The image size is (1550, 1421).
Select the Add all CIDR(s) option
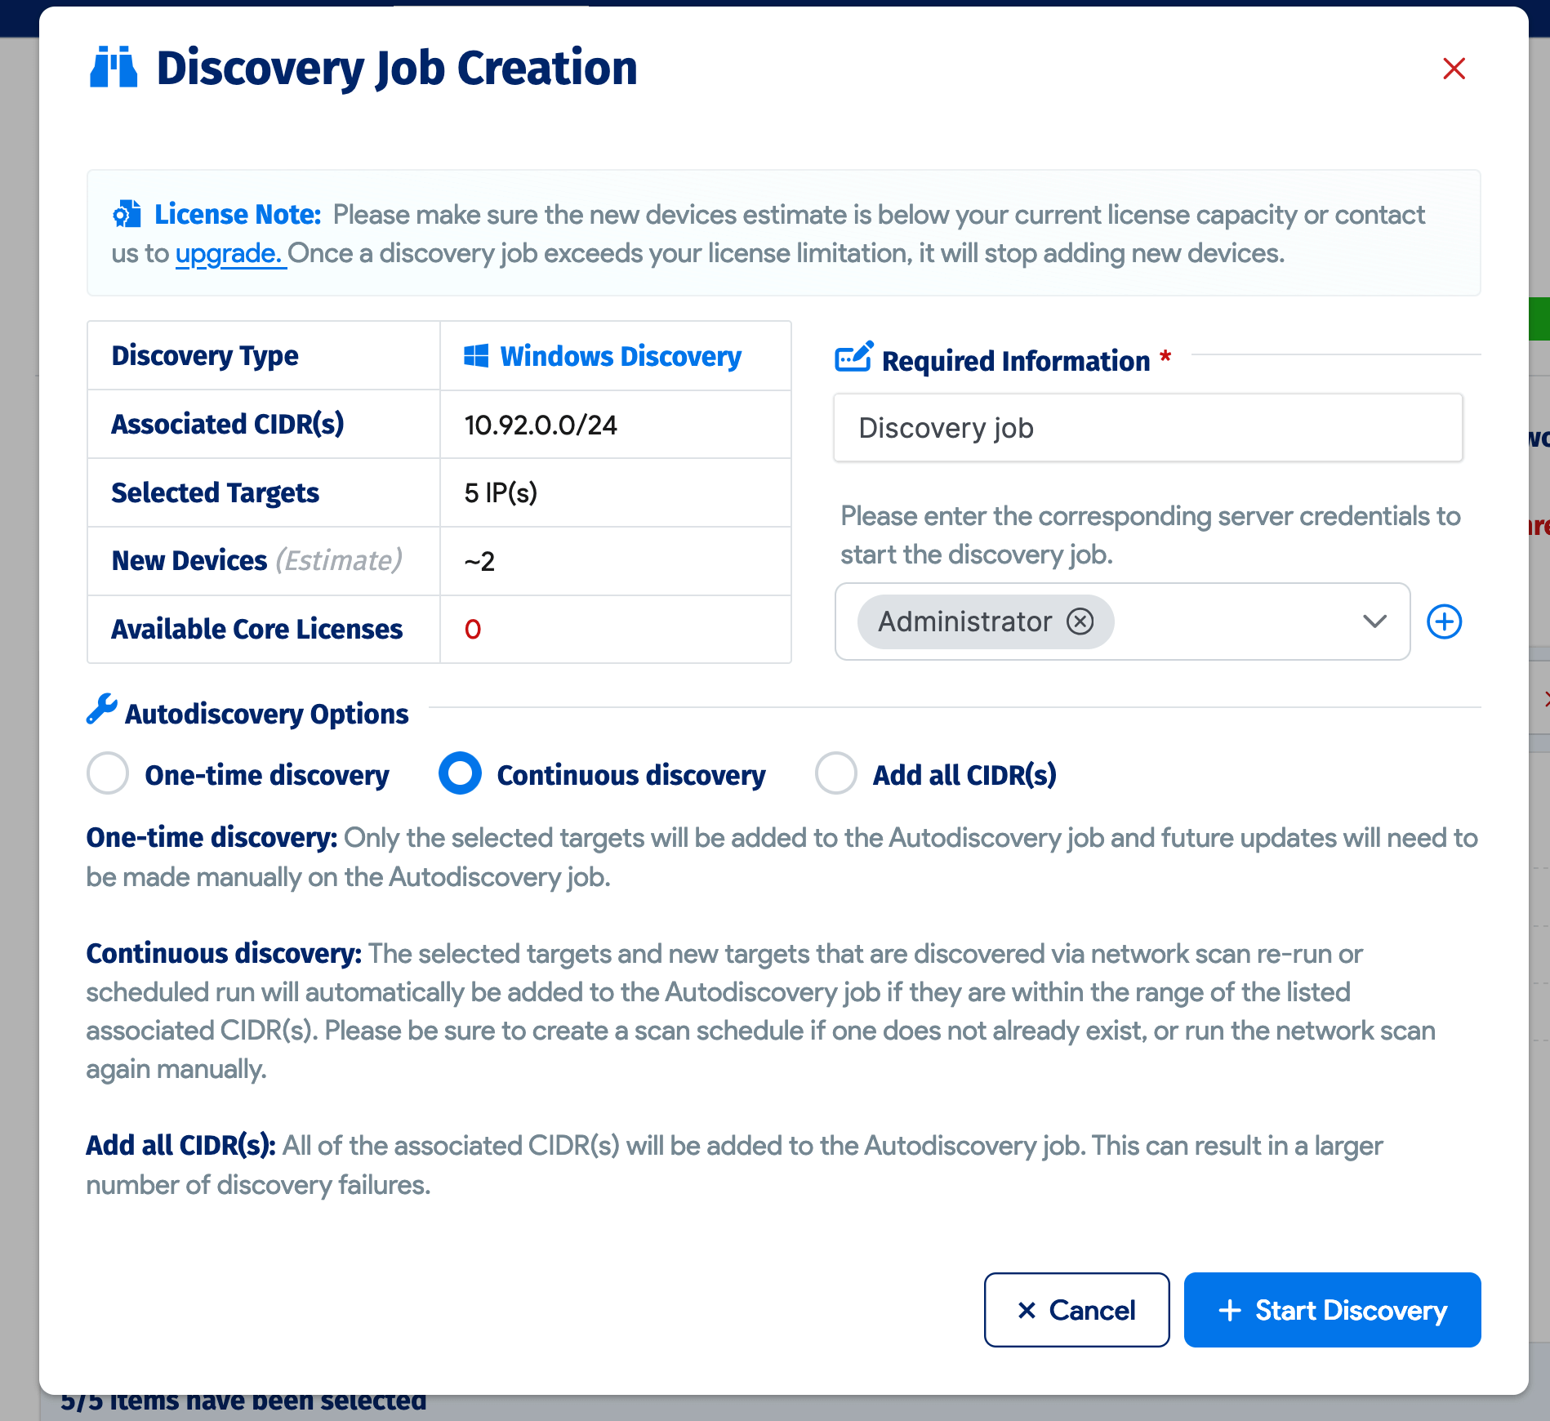(x=835, y=774)
